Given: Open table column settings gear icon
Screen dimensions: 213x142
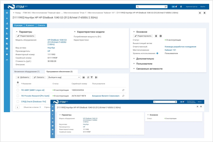Looking at the screenshot, I should click(18, 82).
